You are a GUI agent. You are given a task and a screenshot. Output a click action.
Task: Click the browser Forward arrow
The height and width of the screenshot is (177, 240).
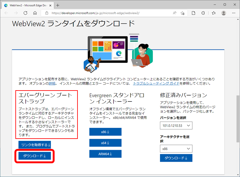click(x=16, y=13)
